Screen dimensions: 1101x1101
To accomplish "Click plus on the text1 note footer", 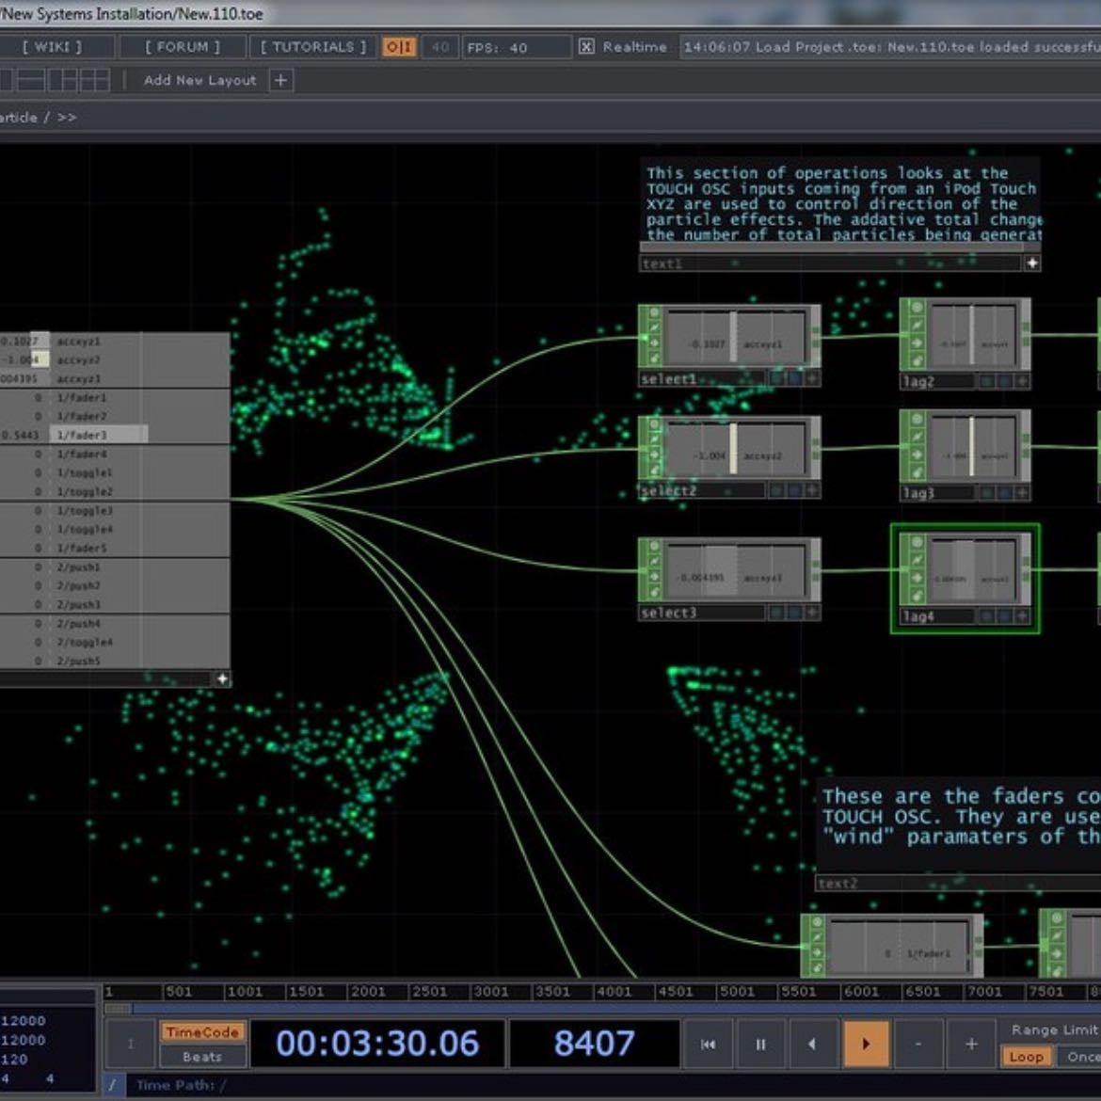I will pos(1032,263).
